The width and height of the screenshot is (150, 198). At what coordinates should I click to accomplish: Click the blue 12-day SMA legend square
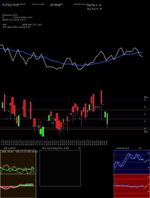pyautogui.click(x=3, y=5)
